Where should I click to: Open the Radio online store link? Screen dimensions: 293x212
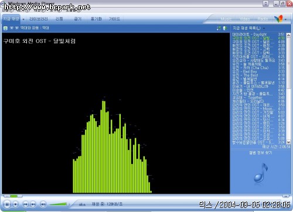point(263,19)
